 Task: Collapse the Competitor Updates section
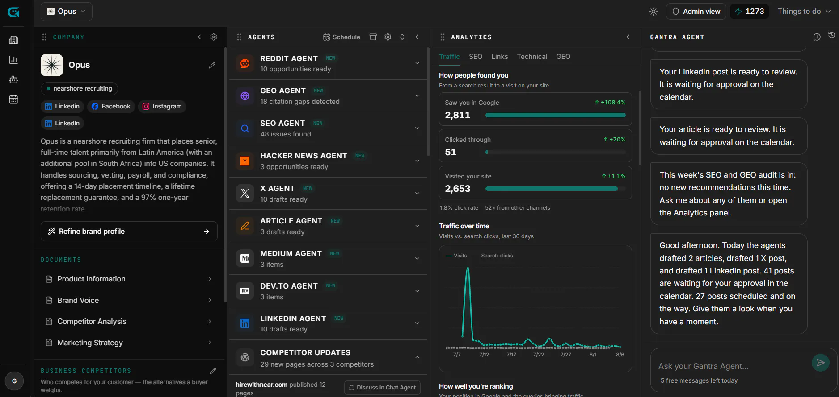417,357
